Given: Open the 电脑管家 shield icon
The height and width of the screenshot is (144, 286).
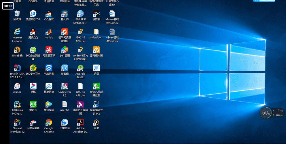Looking at the screenshot, I should (x=49, y=68).
